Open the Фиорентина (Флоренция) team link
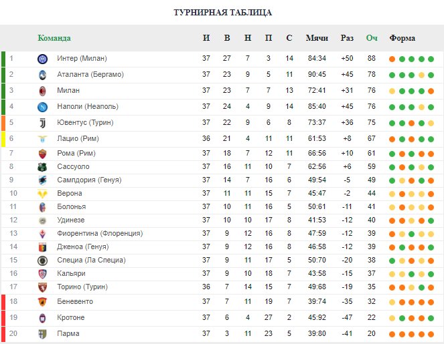 (100, 233)
